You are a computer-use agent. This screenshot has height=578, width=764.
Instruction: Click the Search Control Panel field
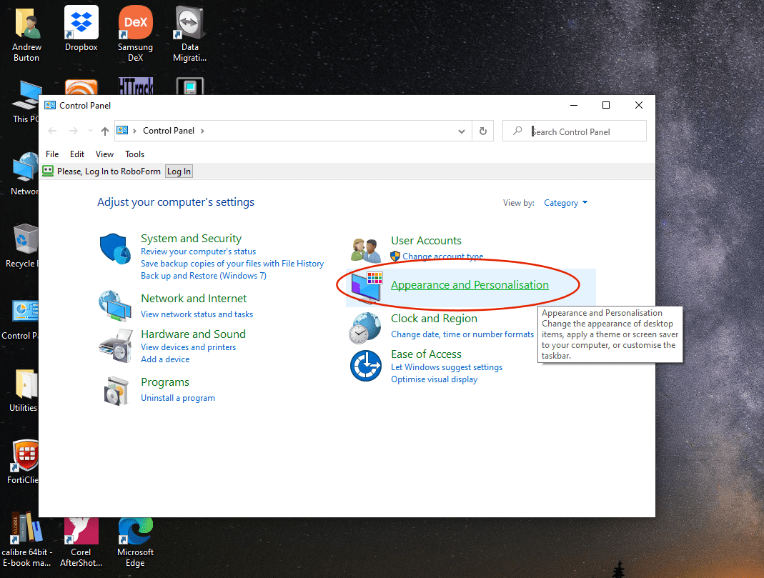pos(575,131)
